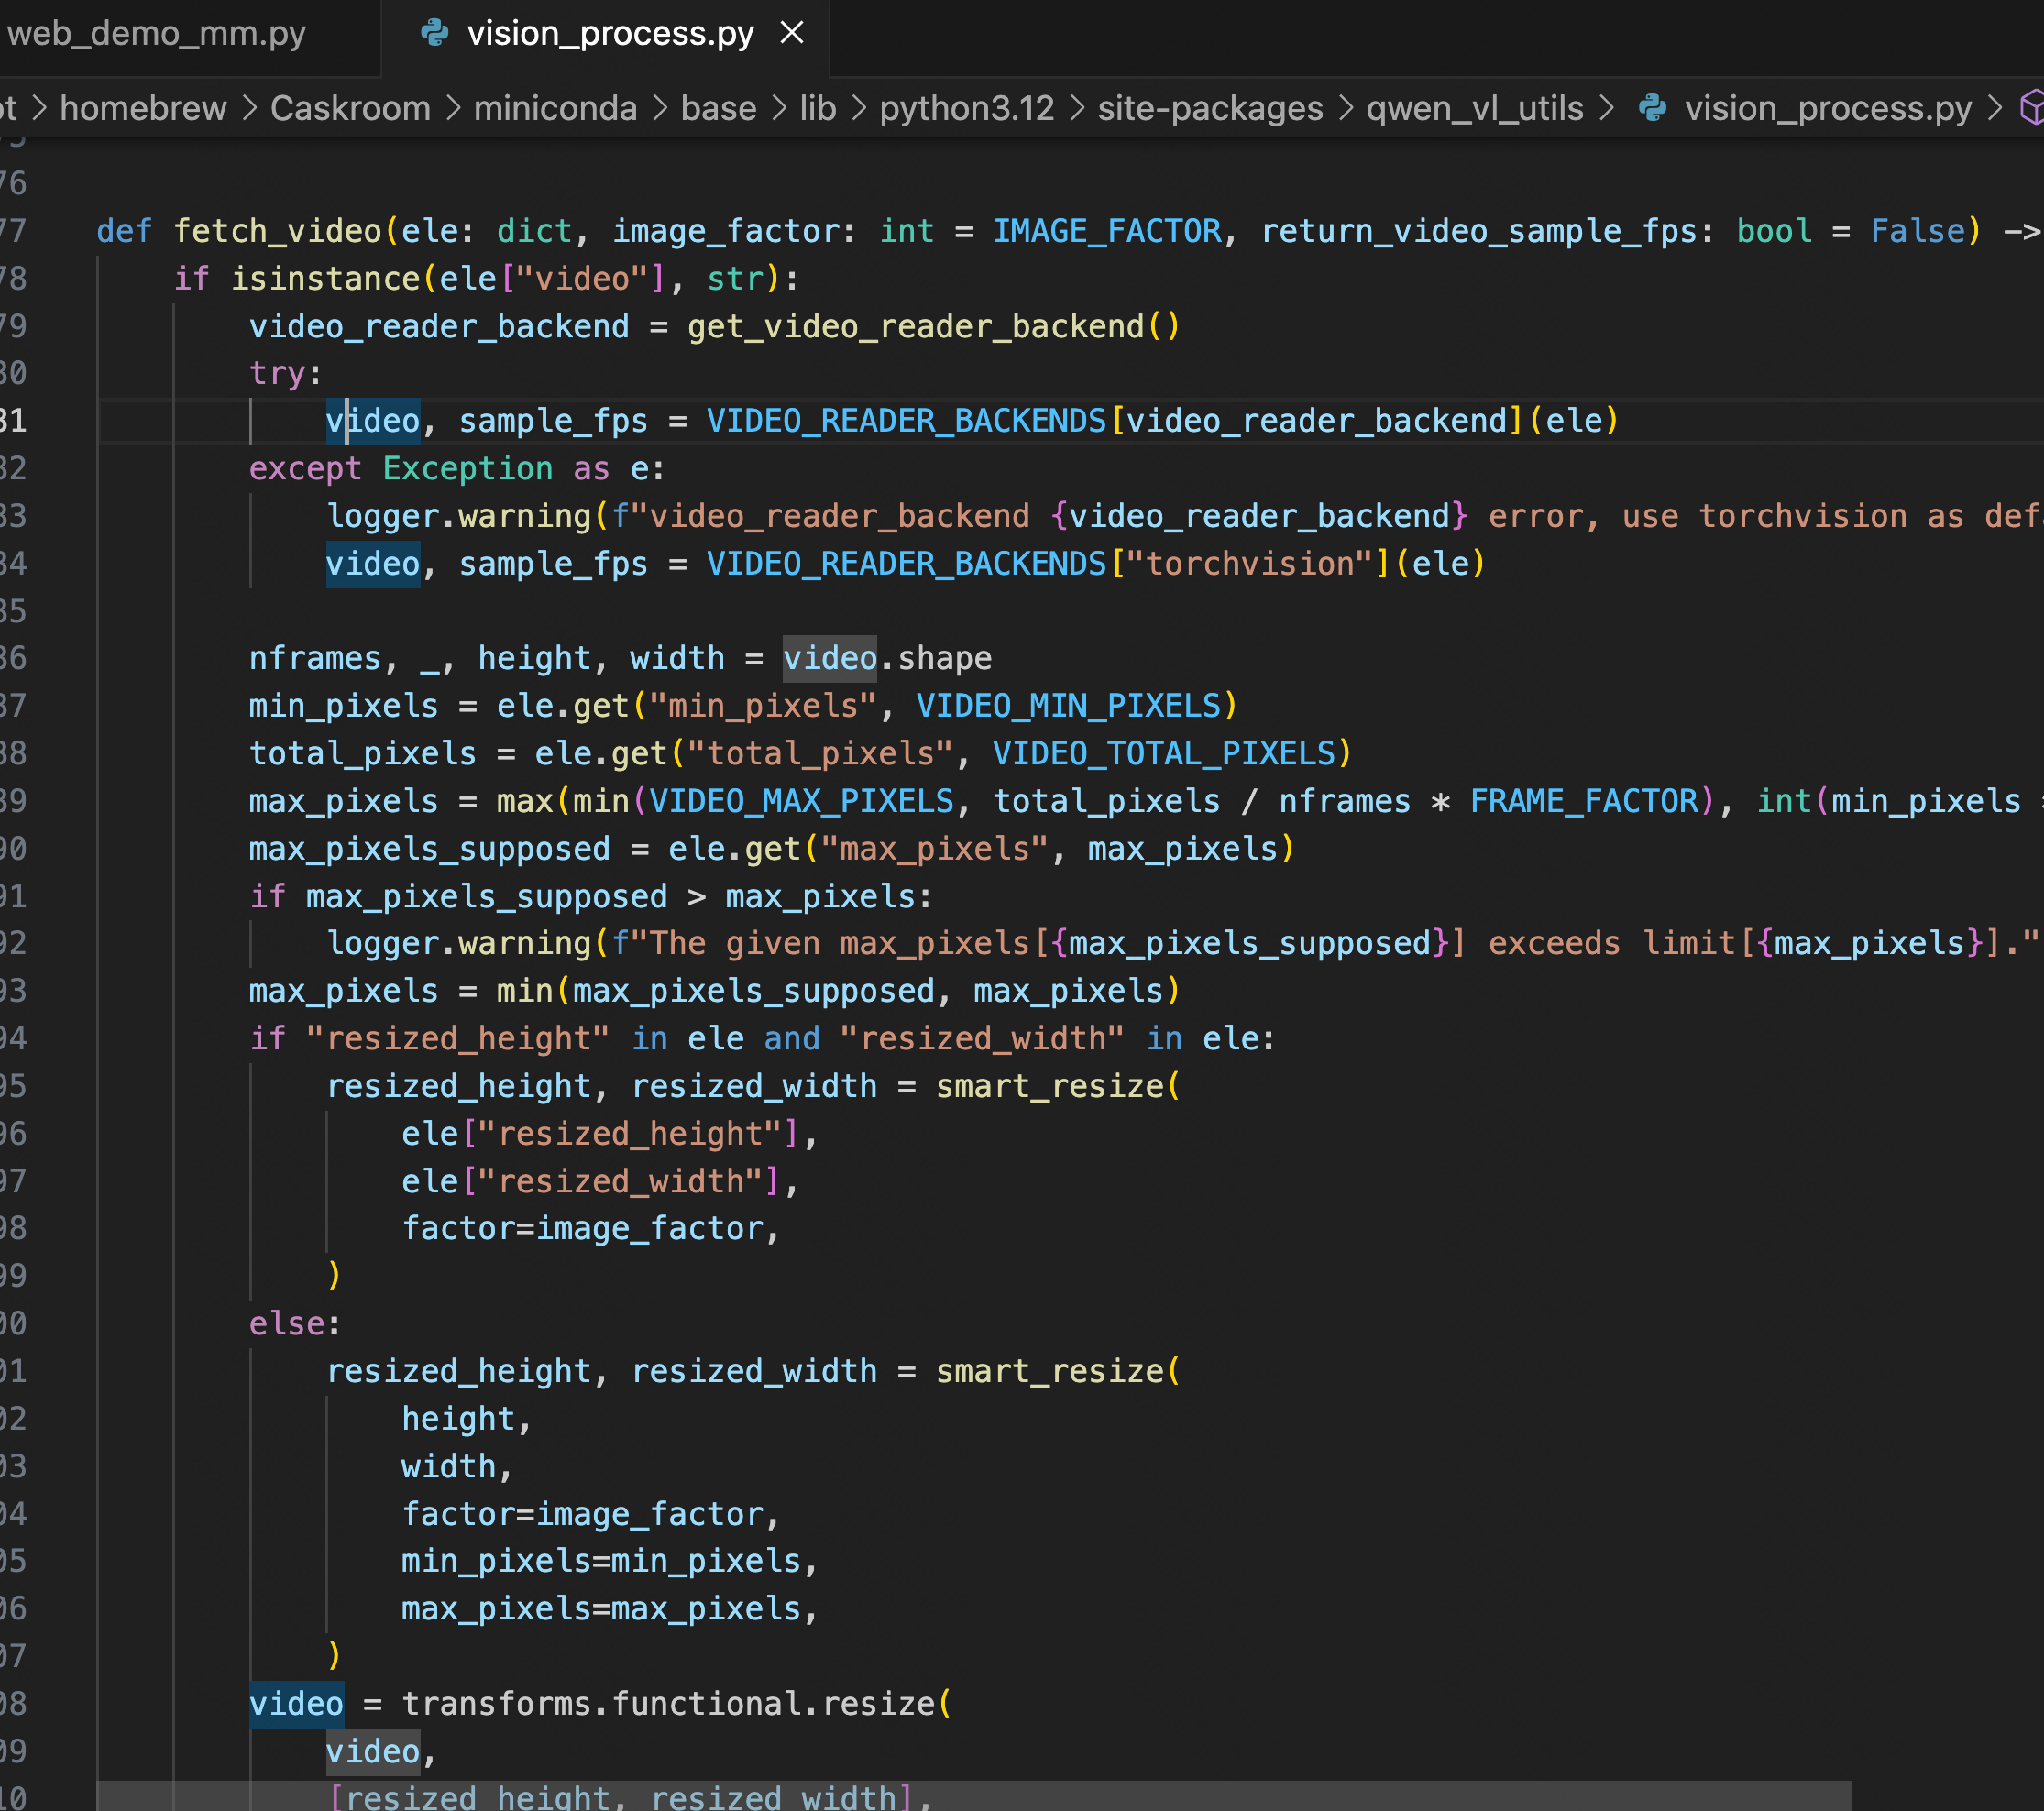Open site-packages breadcrumb item
Screen dimensions: 2044x1811
point(1210,108)
